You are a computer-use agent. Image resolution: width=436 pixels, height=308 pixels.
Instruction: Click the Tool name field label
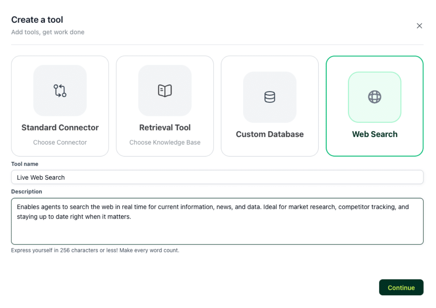(25, 164)
